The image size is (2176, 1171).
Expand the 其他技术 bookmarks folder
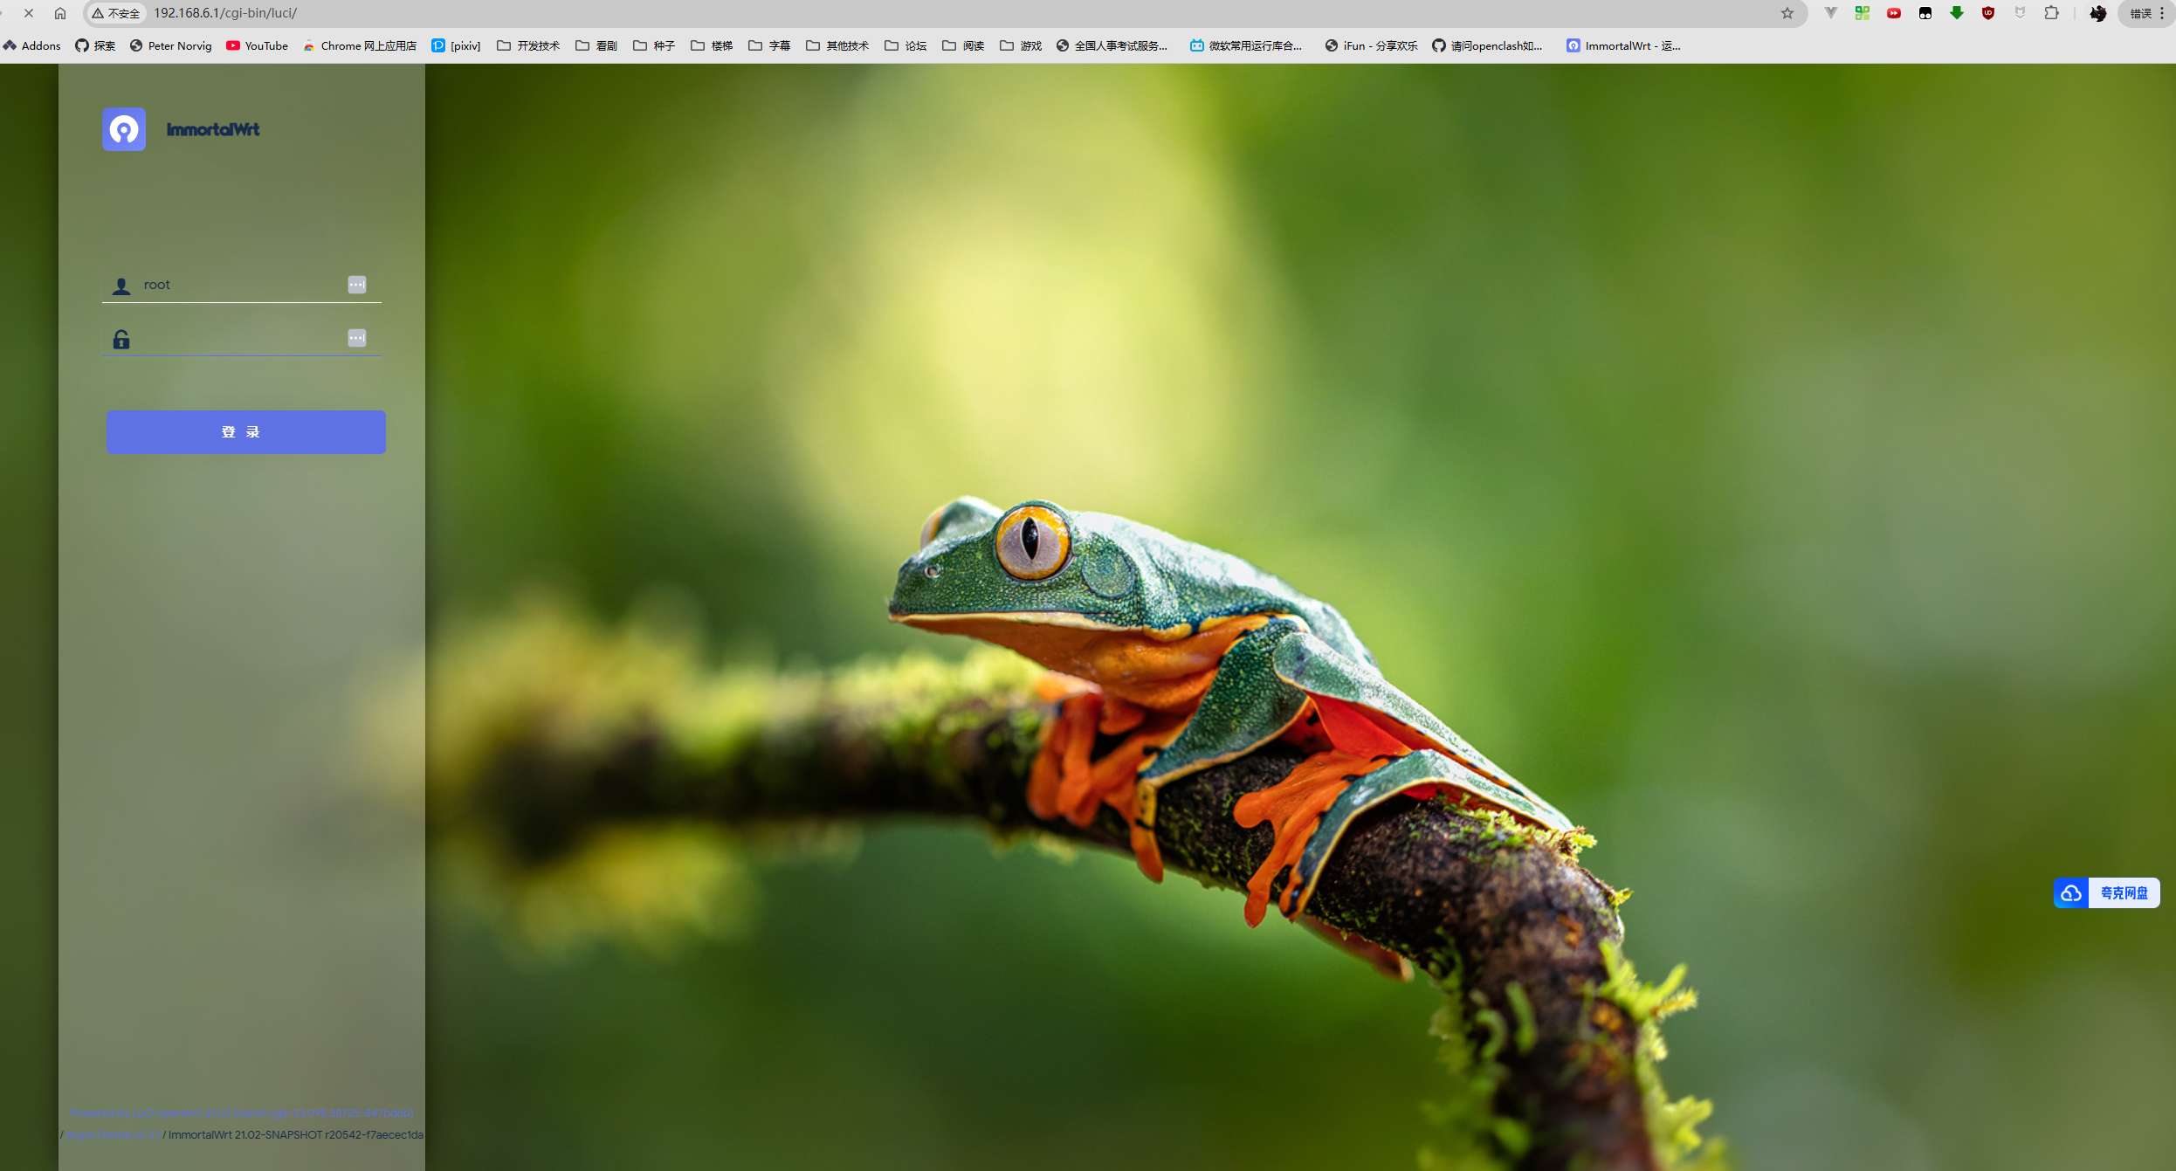click(x=837, y=45)
